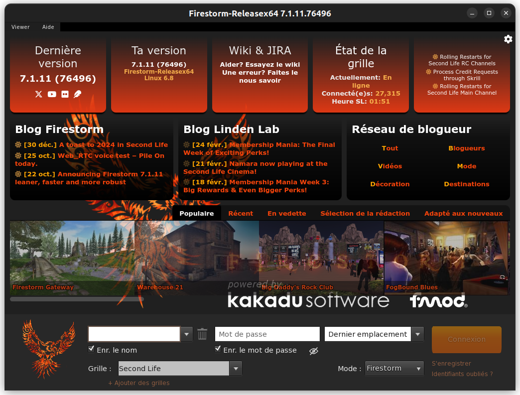
Task: Open the Firestorm X (Twitter) social icon
Action: point(39,94)
